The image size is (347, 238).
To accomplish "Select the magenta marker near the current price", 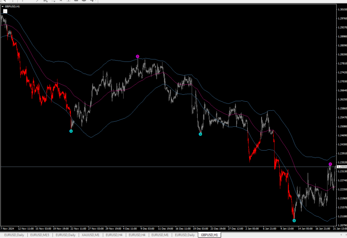I will [x=330, y=164].
